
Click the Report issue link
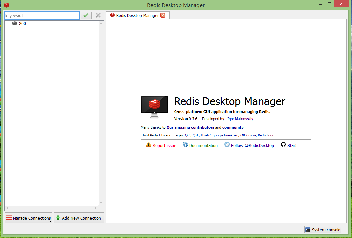[x=164, y=145]
